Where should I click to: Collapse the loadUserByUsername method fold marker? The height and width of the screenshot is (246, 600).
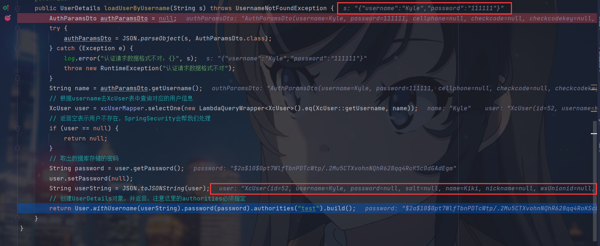tap(17, 8)
